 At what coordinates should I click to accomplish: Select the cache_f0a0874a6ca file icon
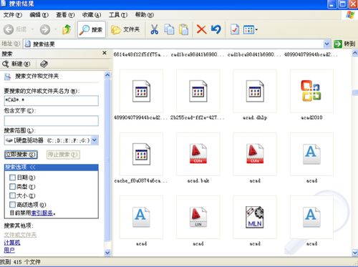141,154
